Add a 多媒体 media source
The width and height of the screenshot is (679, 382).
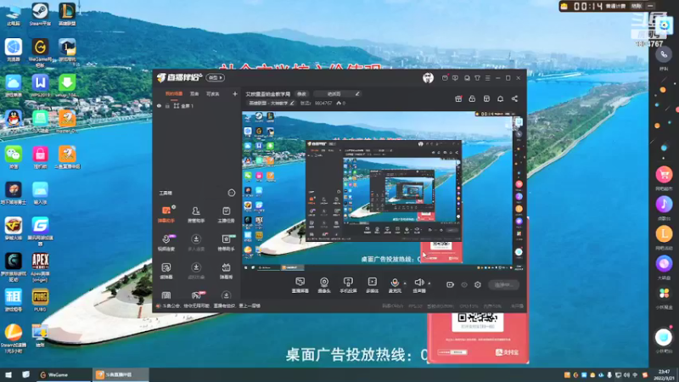pos(372,285)
